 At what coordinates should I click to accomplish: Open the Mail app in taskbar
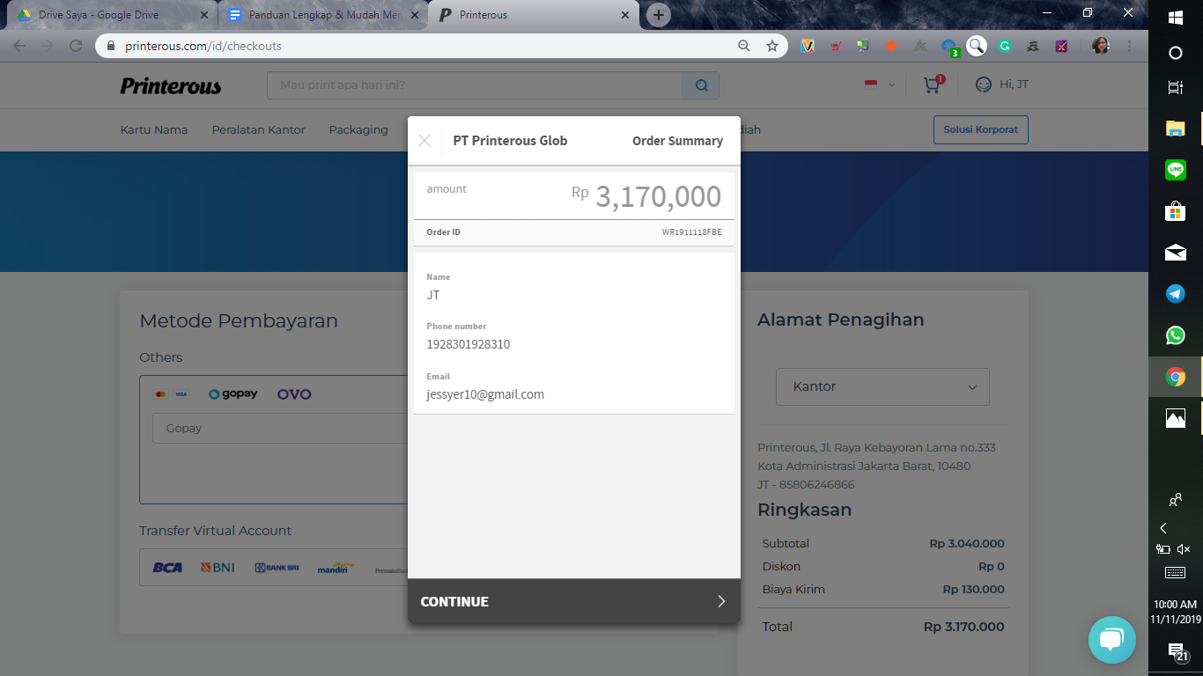tap(1175, 253)
